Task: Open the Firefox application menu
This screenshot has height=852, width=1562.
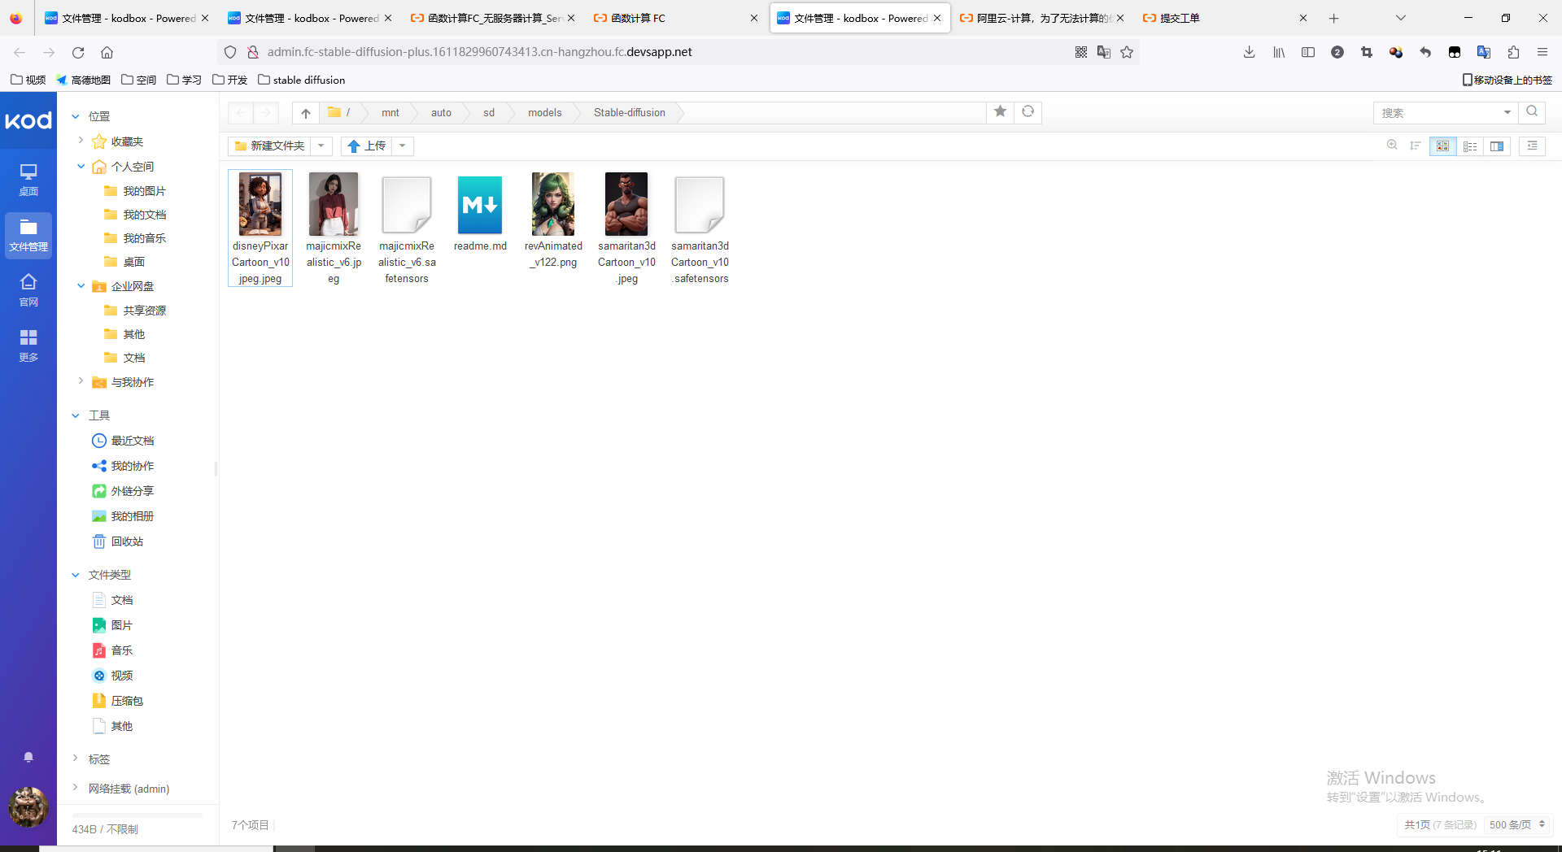Action: tap(1542, 52)
